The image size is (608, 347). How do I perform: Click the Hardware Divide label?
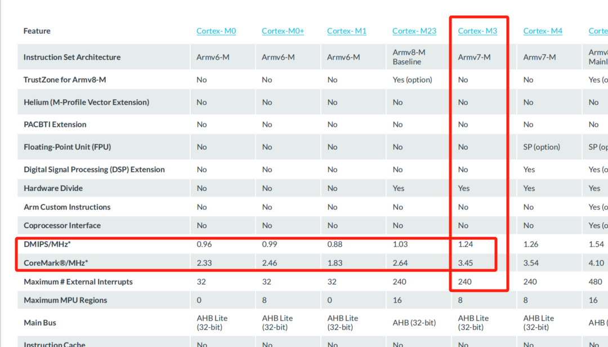coord(53,188)
